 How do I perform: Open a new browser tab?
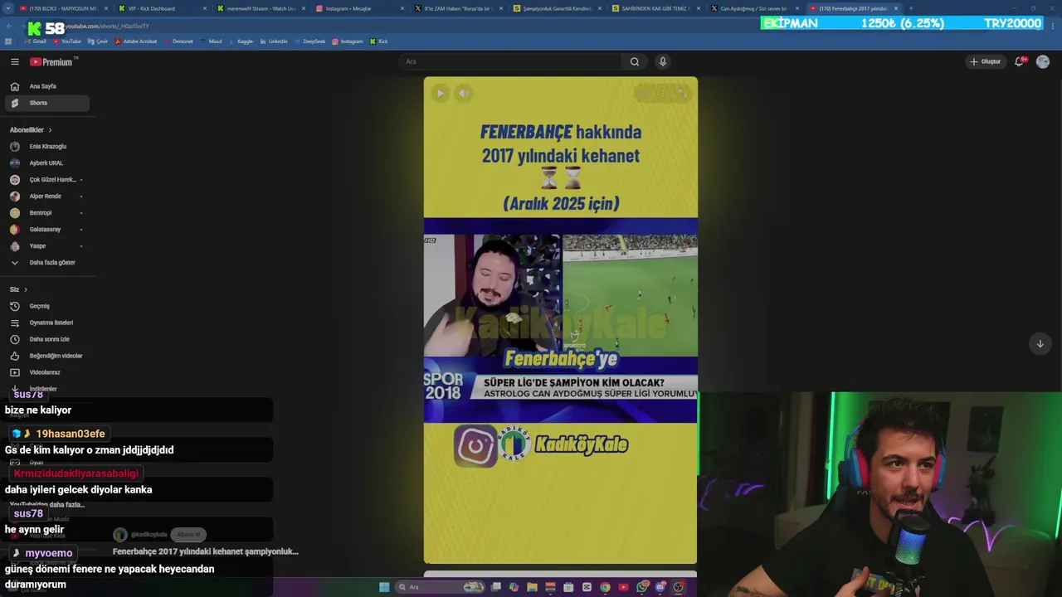pyautogui.click(x=911, y=8)
